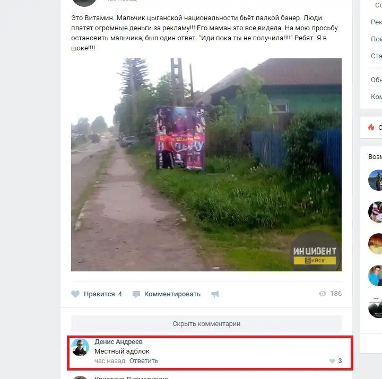Viewport: 382px width, 379px height.
Task: Click the eye views counter icon
Action: pyautogui.click(x=323, y=294)
